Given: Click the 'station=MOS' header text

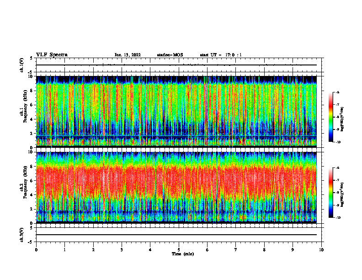Looking at the screenshot, I should point(170,55).
